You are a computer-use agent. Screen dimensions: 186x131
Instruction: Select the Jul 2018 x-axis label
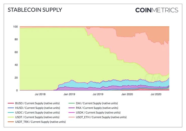coord(40,94)
